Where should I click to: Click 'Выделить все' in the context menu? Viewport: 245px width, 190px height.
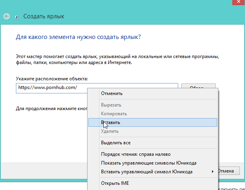[116, 143]
